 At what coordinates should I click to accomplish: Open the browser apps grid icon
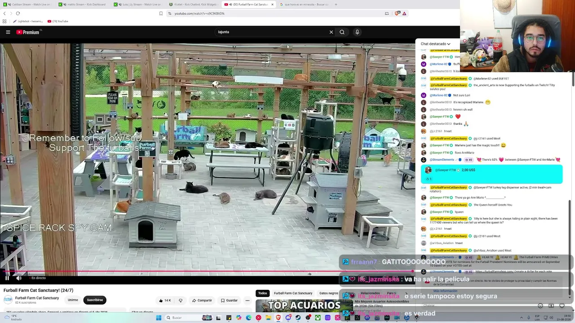click(x=4, y=21)
